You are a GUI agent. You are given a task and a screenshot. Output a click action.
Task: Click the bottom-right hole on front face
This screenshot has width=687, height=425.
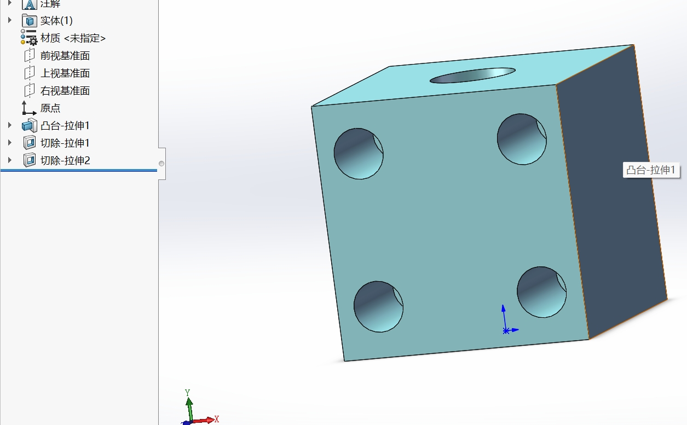tap(542, 292)
